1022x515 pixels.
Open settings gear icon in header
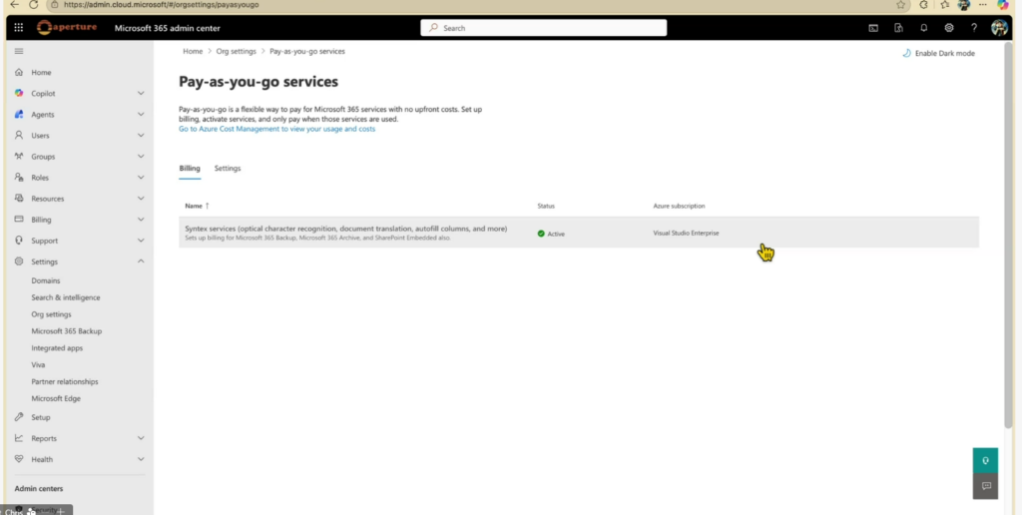[x=949, y=28]
